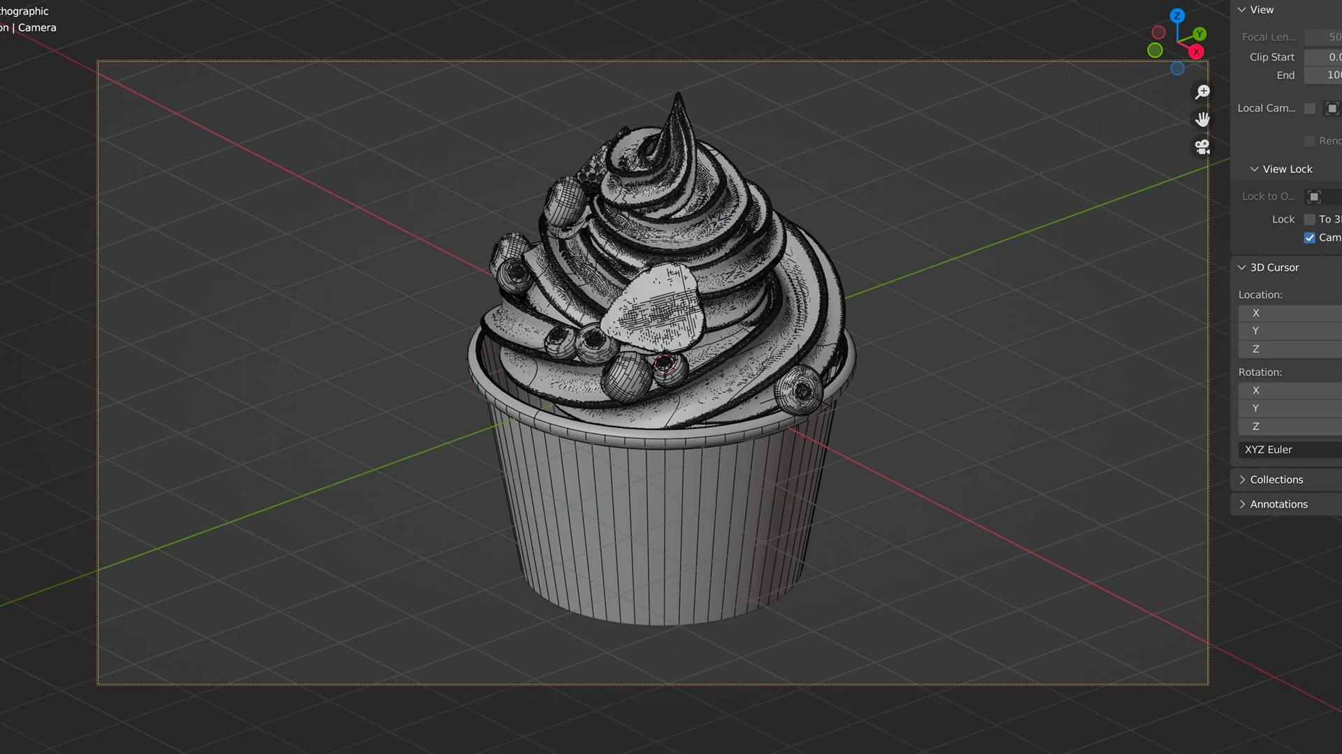Click the zoom magnifier viewport icon

point(1202,92)
